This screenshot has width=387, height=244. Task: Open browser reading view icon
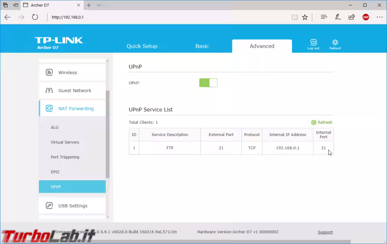click(x=294, y=17)
